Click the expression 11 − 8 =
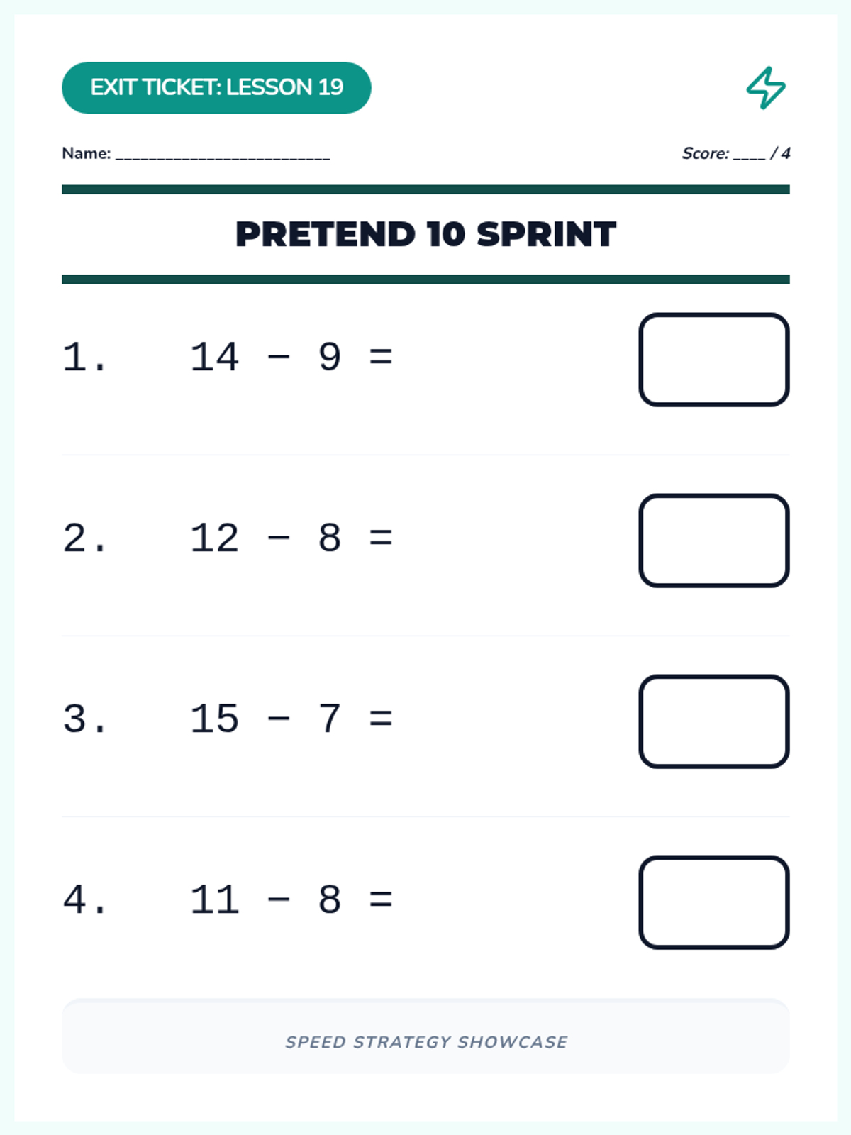 (x=291, y=899)
